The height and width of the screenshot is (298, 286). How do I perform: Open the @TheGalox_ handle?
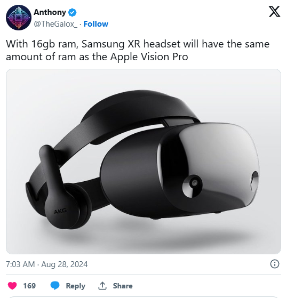(x=55, y=24)
